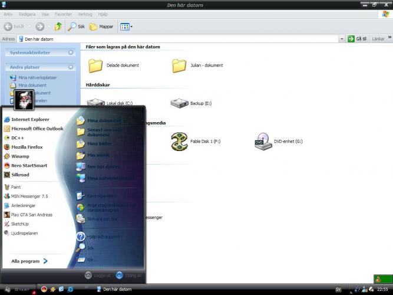Start Winamp from the Start menu

pyautogui.click(x=19, y=156)
